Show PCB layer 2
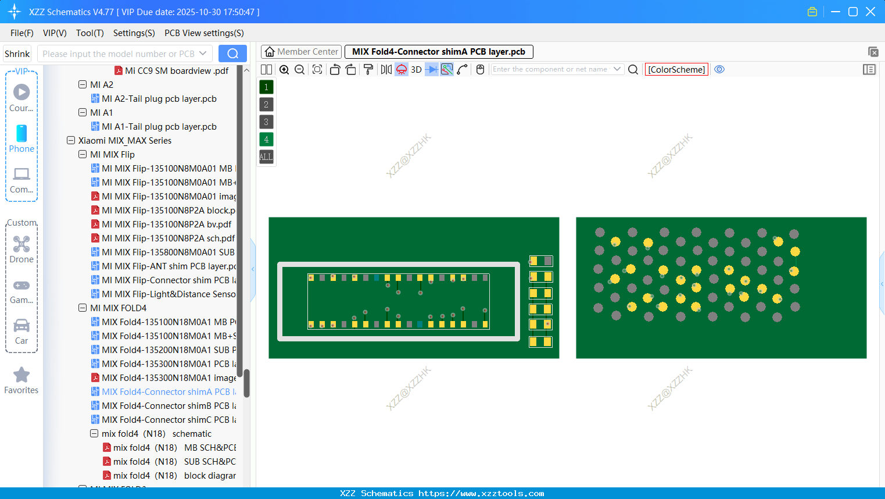 [266, 105]
